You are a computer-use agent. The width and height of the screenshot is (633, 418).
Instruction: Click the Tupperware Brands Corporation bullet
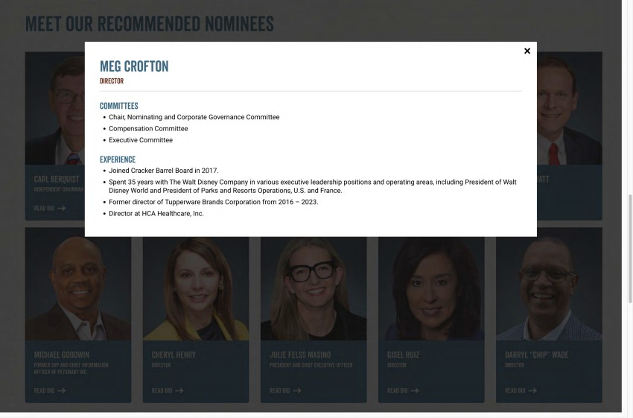(214, 202)
